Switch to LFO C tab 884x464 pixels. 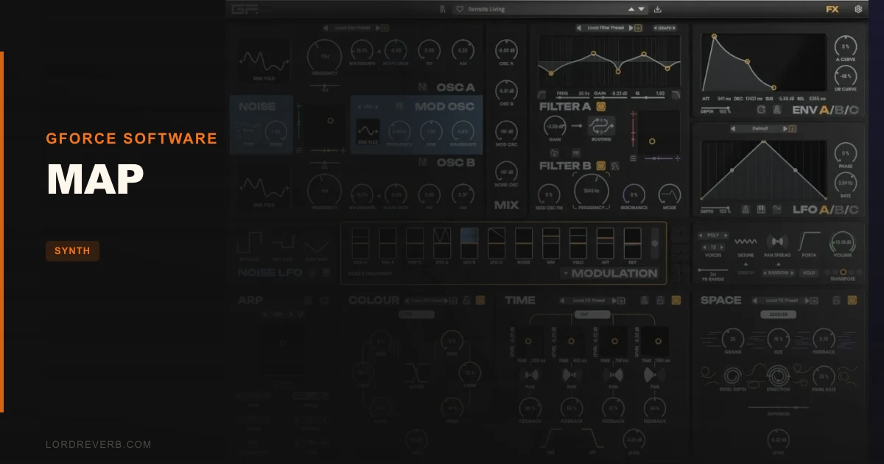[855, 210]
